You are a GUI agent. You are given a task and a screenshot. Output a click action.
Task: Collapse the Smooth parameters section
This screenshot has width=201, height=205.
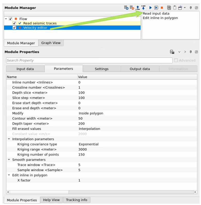[x=9, y=160]
